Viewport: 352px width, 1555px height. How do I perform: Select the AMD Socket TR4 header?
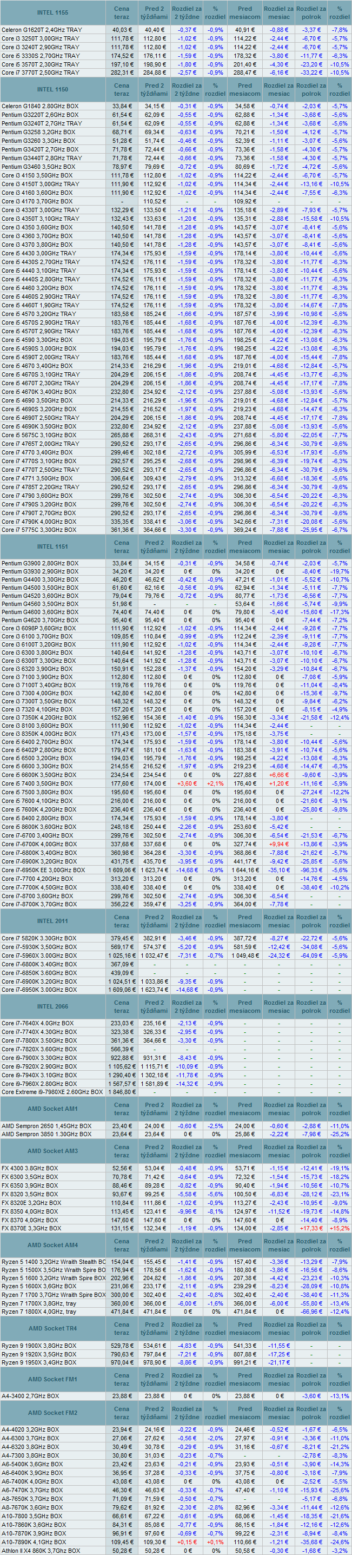point(52,1328)
